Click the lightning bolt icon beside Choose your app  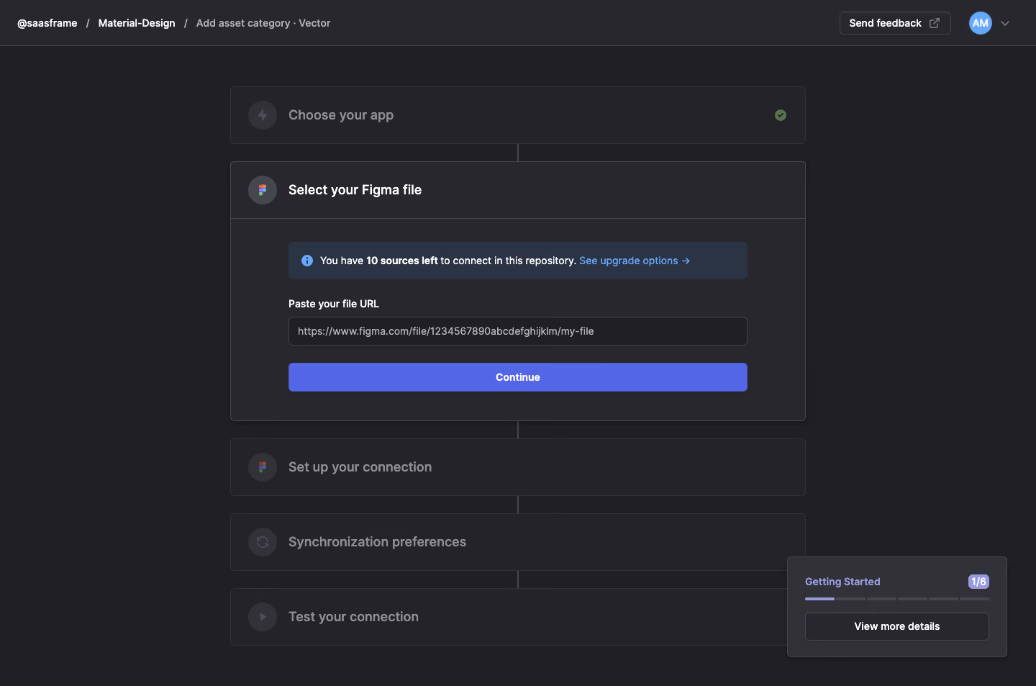pyautogui.click(x=263, y=115)
